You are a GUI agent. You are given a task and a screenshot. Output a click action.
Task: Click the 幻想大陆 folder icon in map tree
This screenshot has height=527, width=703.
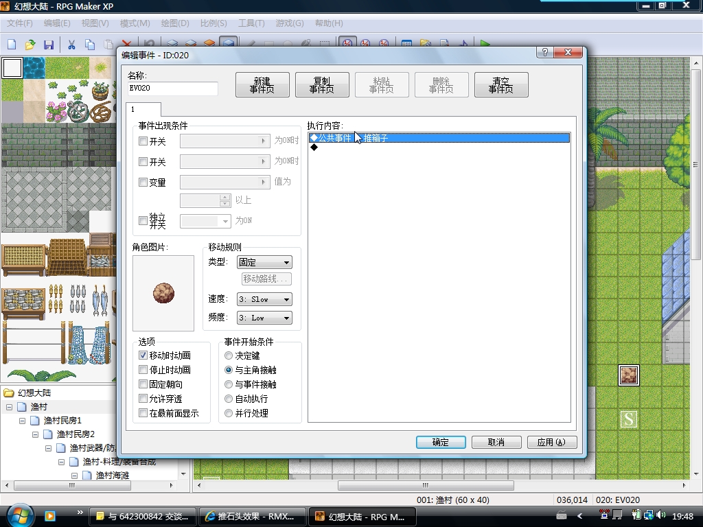[x=9, y=393]
